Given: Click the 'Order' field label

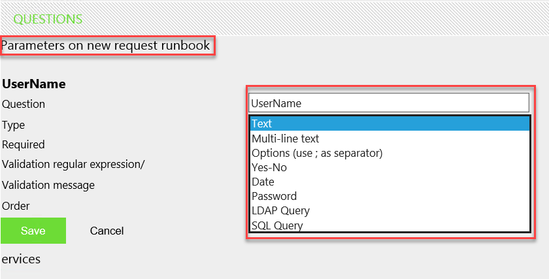Looking at the screenshot, I should [x=16, y=206].
